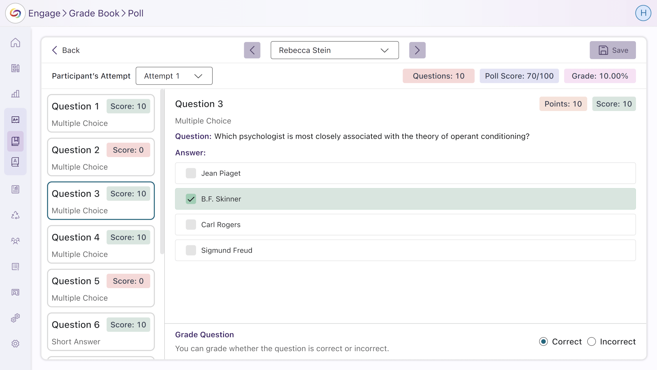Click Grade Book in the breadcrumb

pyautogui.click(x=94, y=13)
